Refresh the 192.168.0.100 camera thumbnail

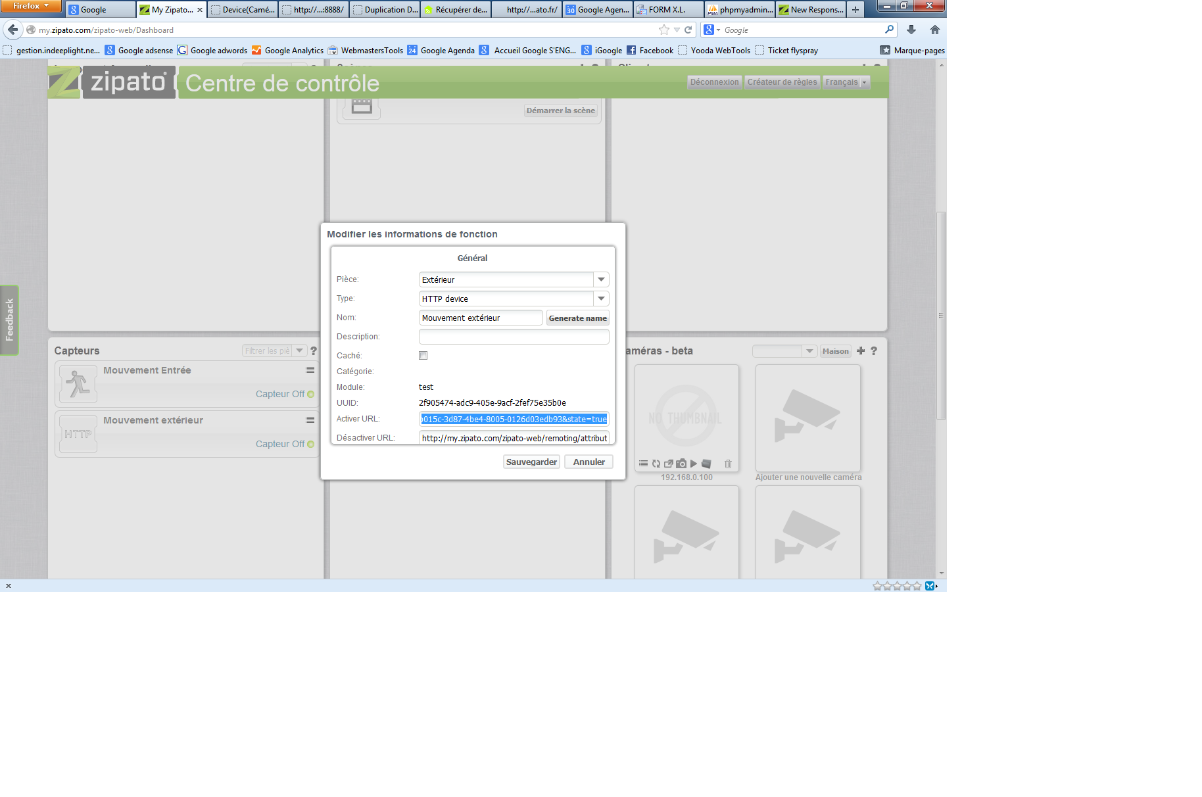tap(656, 464)
